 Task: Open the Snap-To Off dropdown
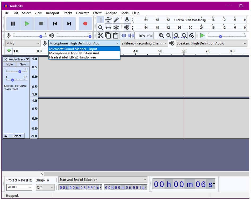pyautogui.click(x=45, y=187)
